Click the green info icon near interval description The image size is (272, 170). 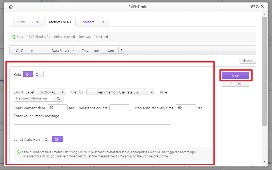[x=15, y=37]
